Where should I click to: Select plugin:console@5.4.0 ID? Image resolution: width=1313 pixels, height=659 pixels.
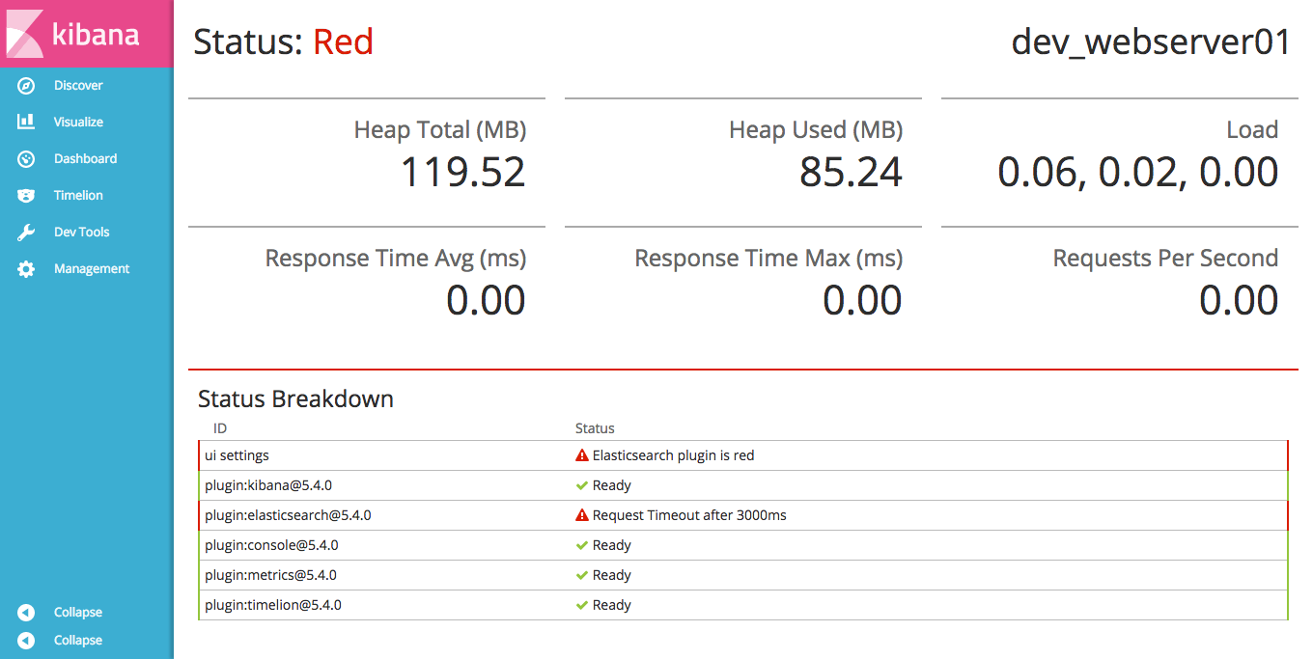(271, 545)
